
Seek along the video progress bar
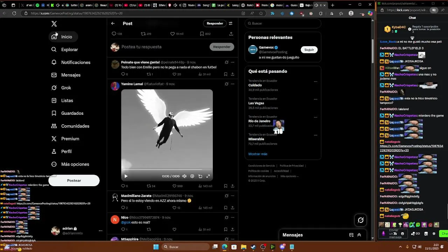tap(167, 170)
